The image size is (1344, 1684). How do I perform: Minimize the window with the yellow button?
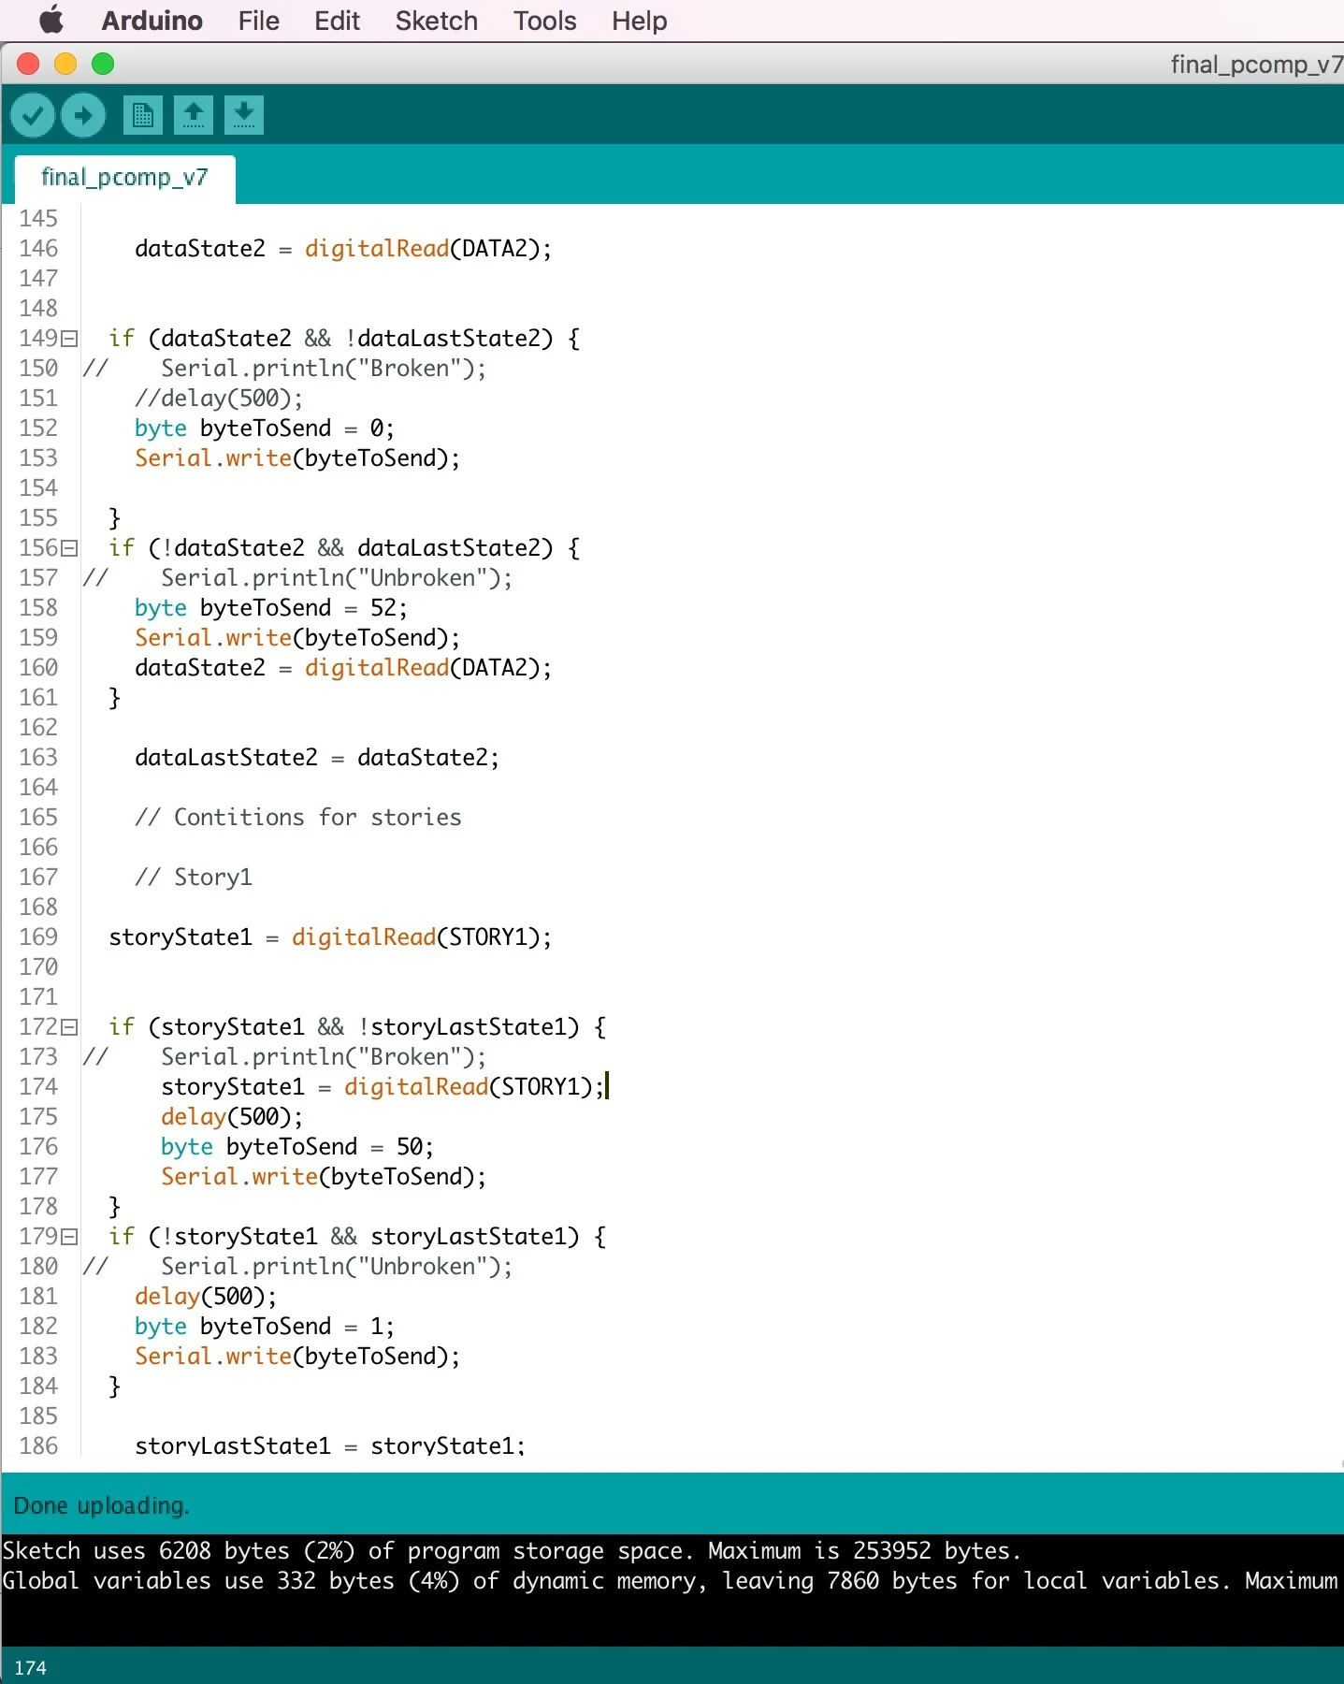65,64
